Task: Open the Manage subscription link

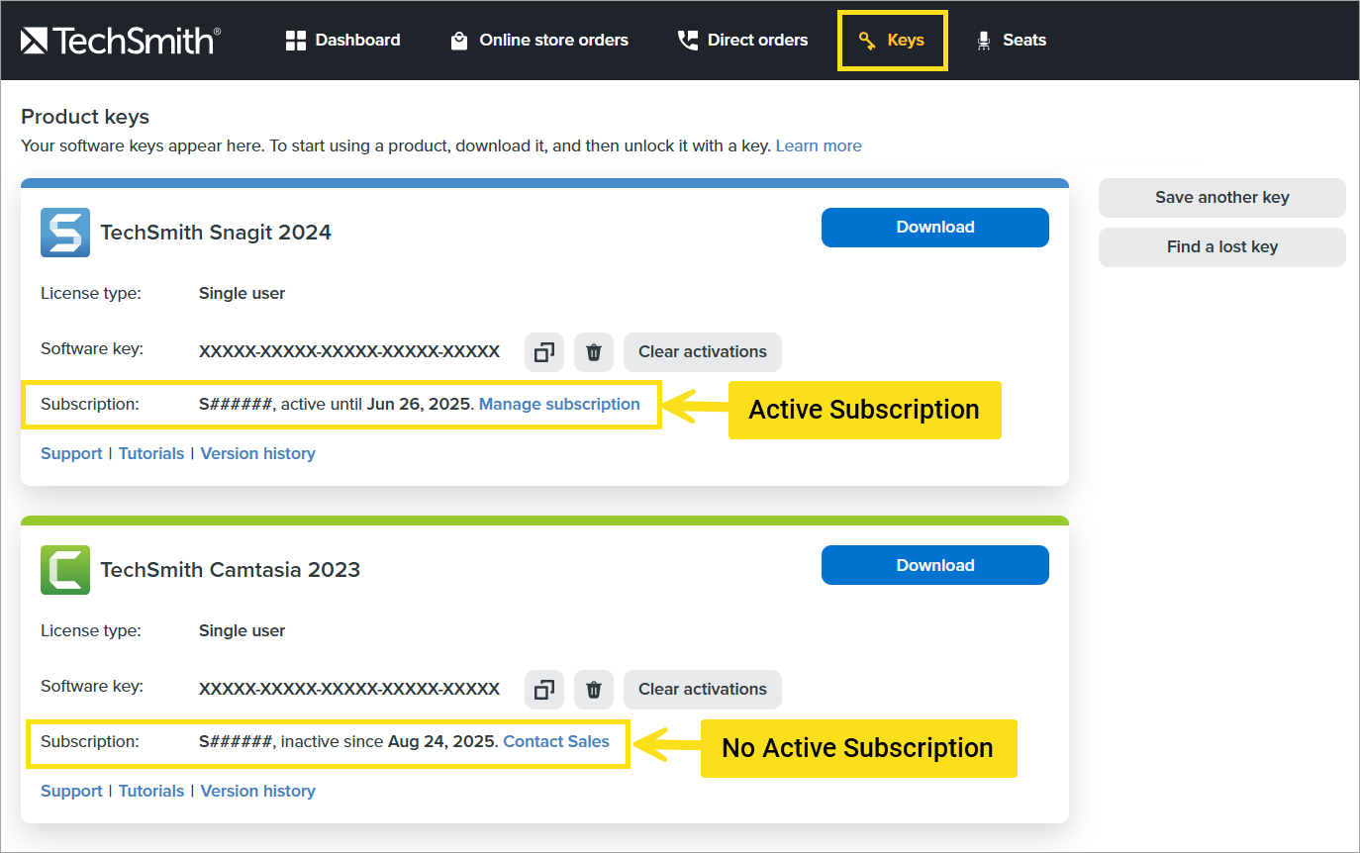Action: pyautogui.click(x=559, y=404)
